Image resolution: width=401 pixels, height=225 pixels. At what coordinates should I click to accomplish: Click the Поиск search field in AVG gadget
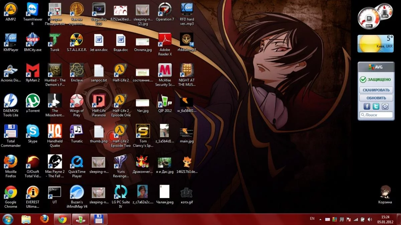click(x=376, y=115)
